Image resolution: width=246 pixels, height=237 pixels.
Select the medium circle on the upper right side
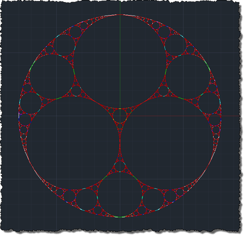[x=188, y=77]
